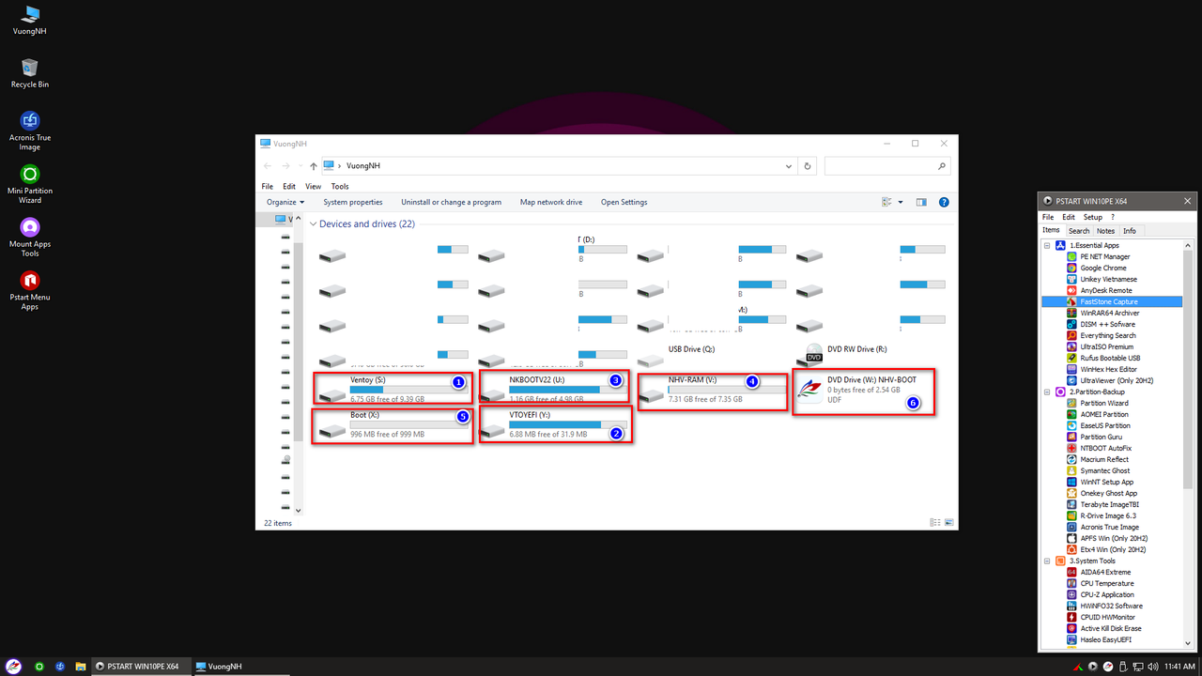
Task: Open PStart Setup menu
Action: coord(1092,217)
